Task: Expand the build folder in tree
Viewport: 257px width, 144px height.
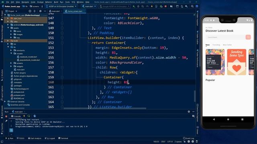Action: (x=8, y=41)
